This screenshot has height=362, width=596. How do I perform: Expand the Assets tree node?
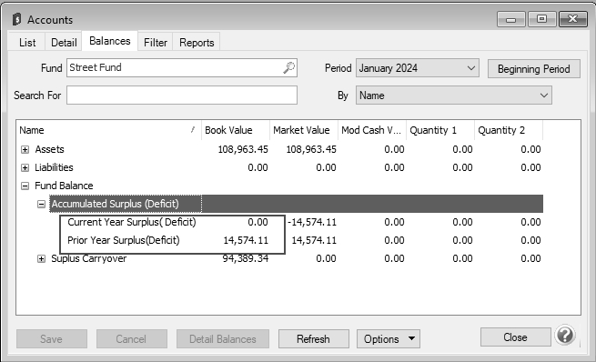coord(25,150)
